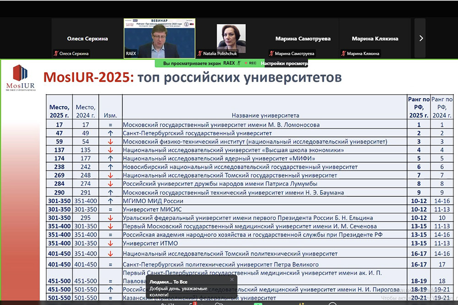Open the Настройки просмотра dropdown
Image resolution: width=458 pixels, height=305 pixels.
284,63
